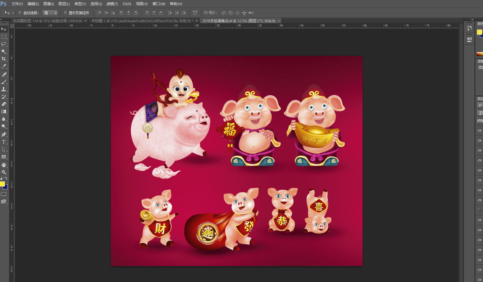Select the Hand tool

(x=4, y=165)
